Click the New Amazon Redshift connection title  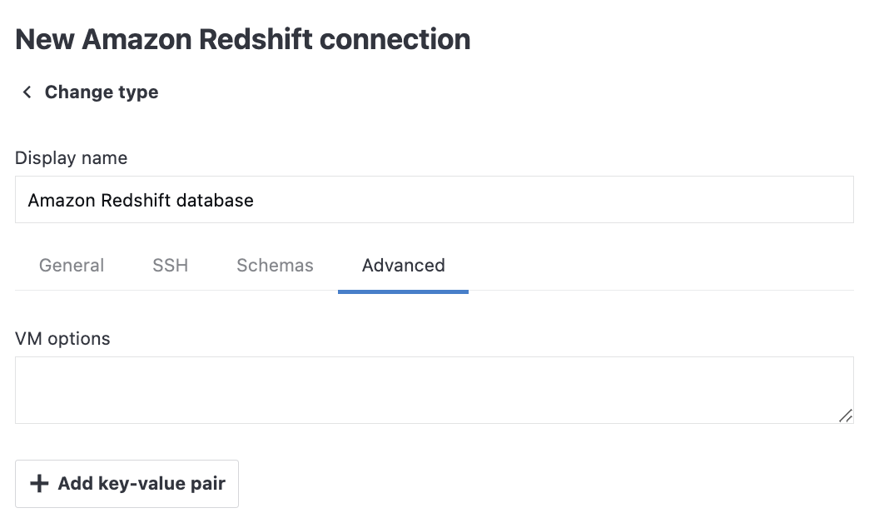click(x=242, y=39)
